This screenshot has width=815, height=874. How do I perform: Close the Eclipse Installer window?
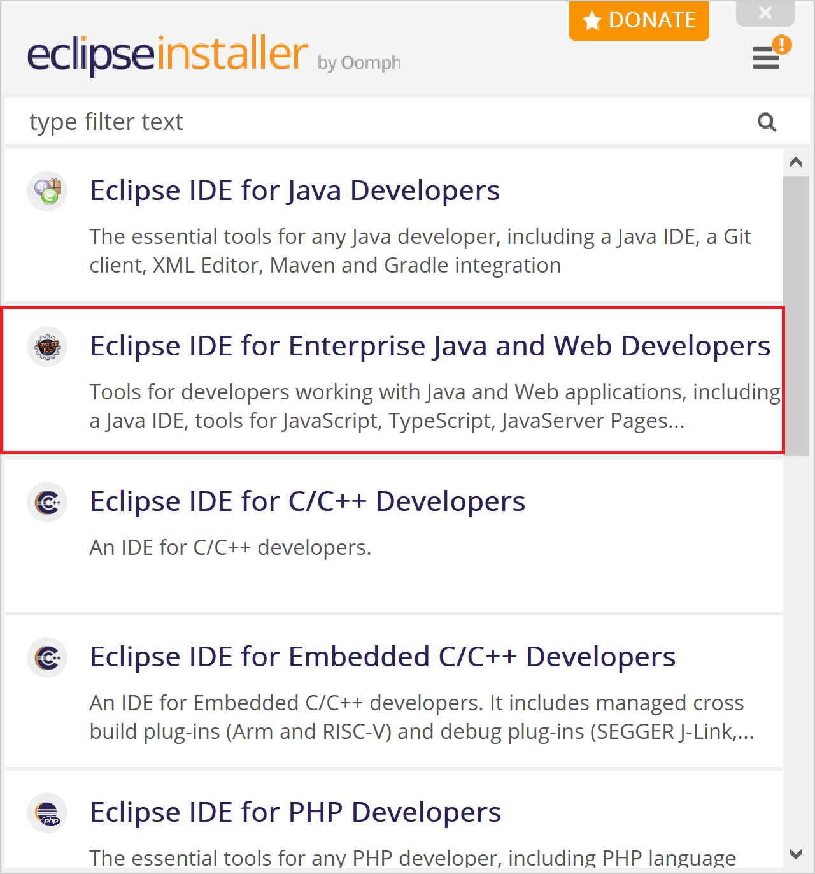click(765, 13)
